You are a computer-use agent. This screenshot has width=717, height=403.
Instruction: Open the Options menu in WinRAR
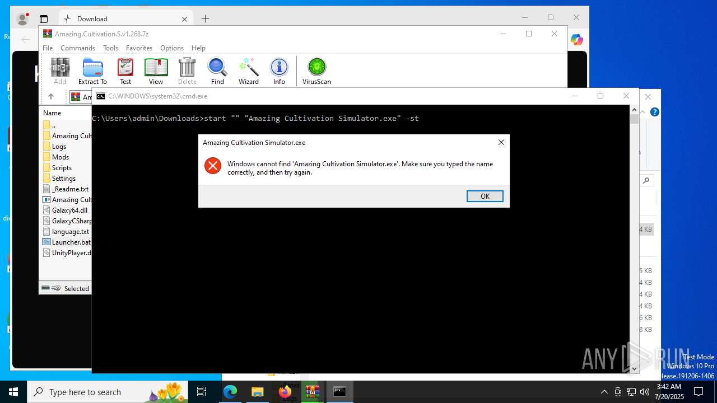click(x=172, y=48)
